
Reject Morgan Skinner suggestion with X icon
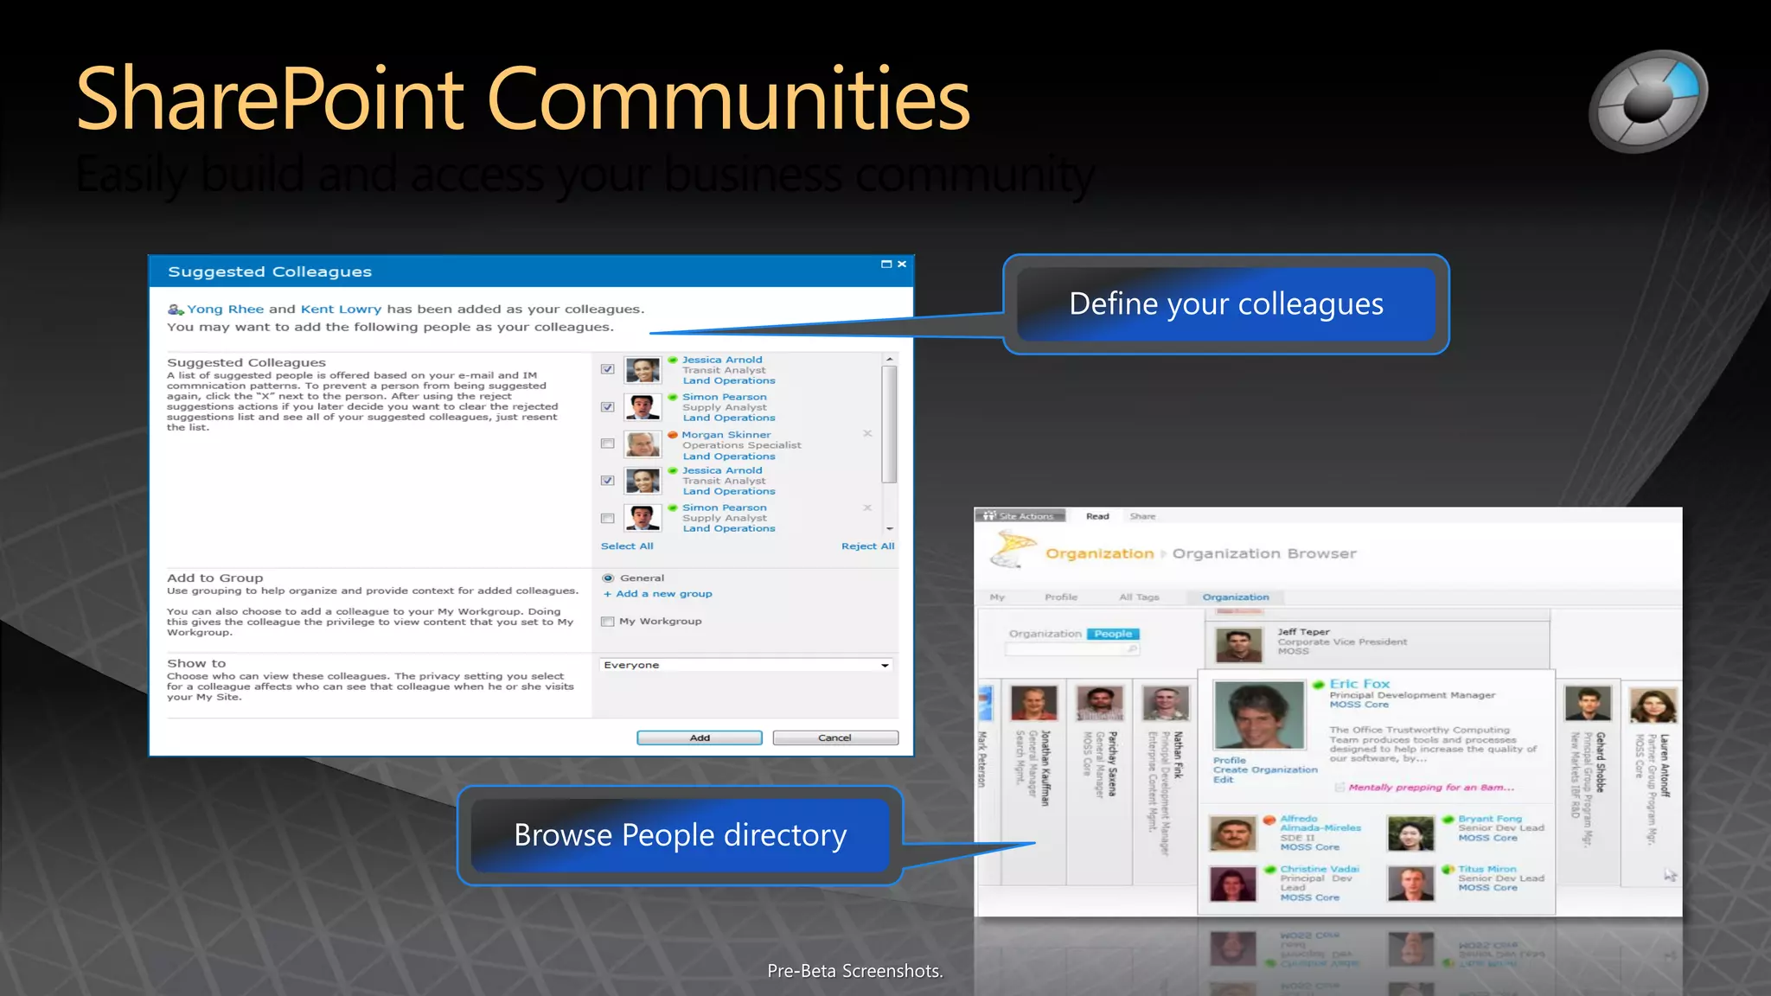point(867,434)
